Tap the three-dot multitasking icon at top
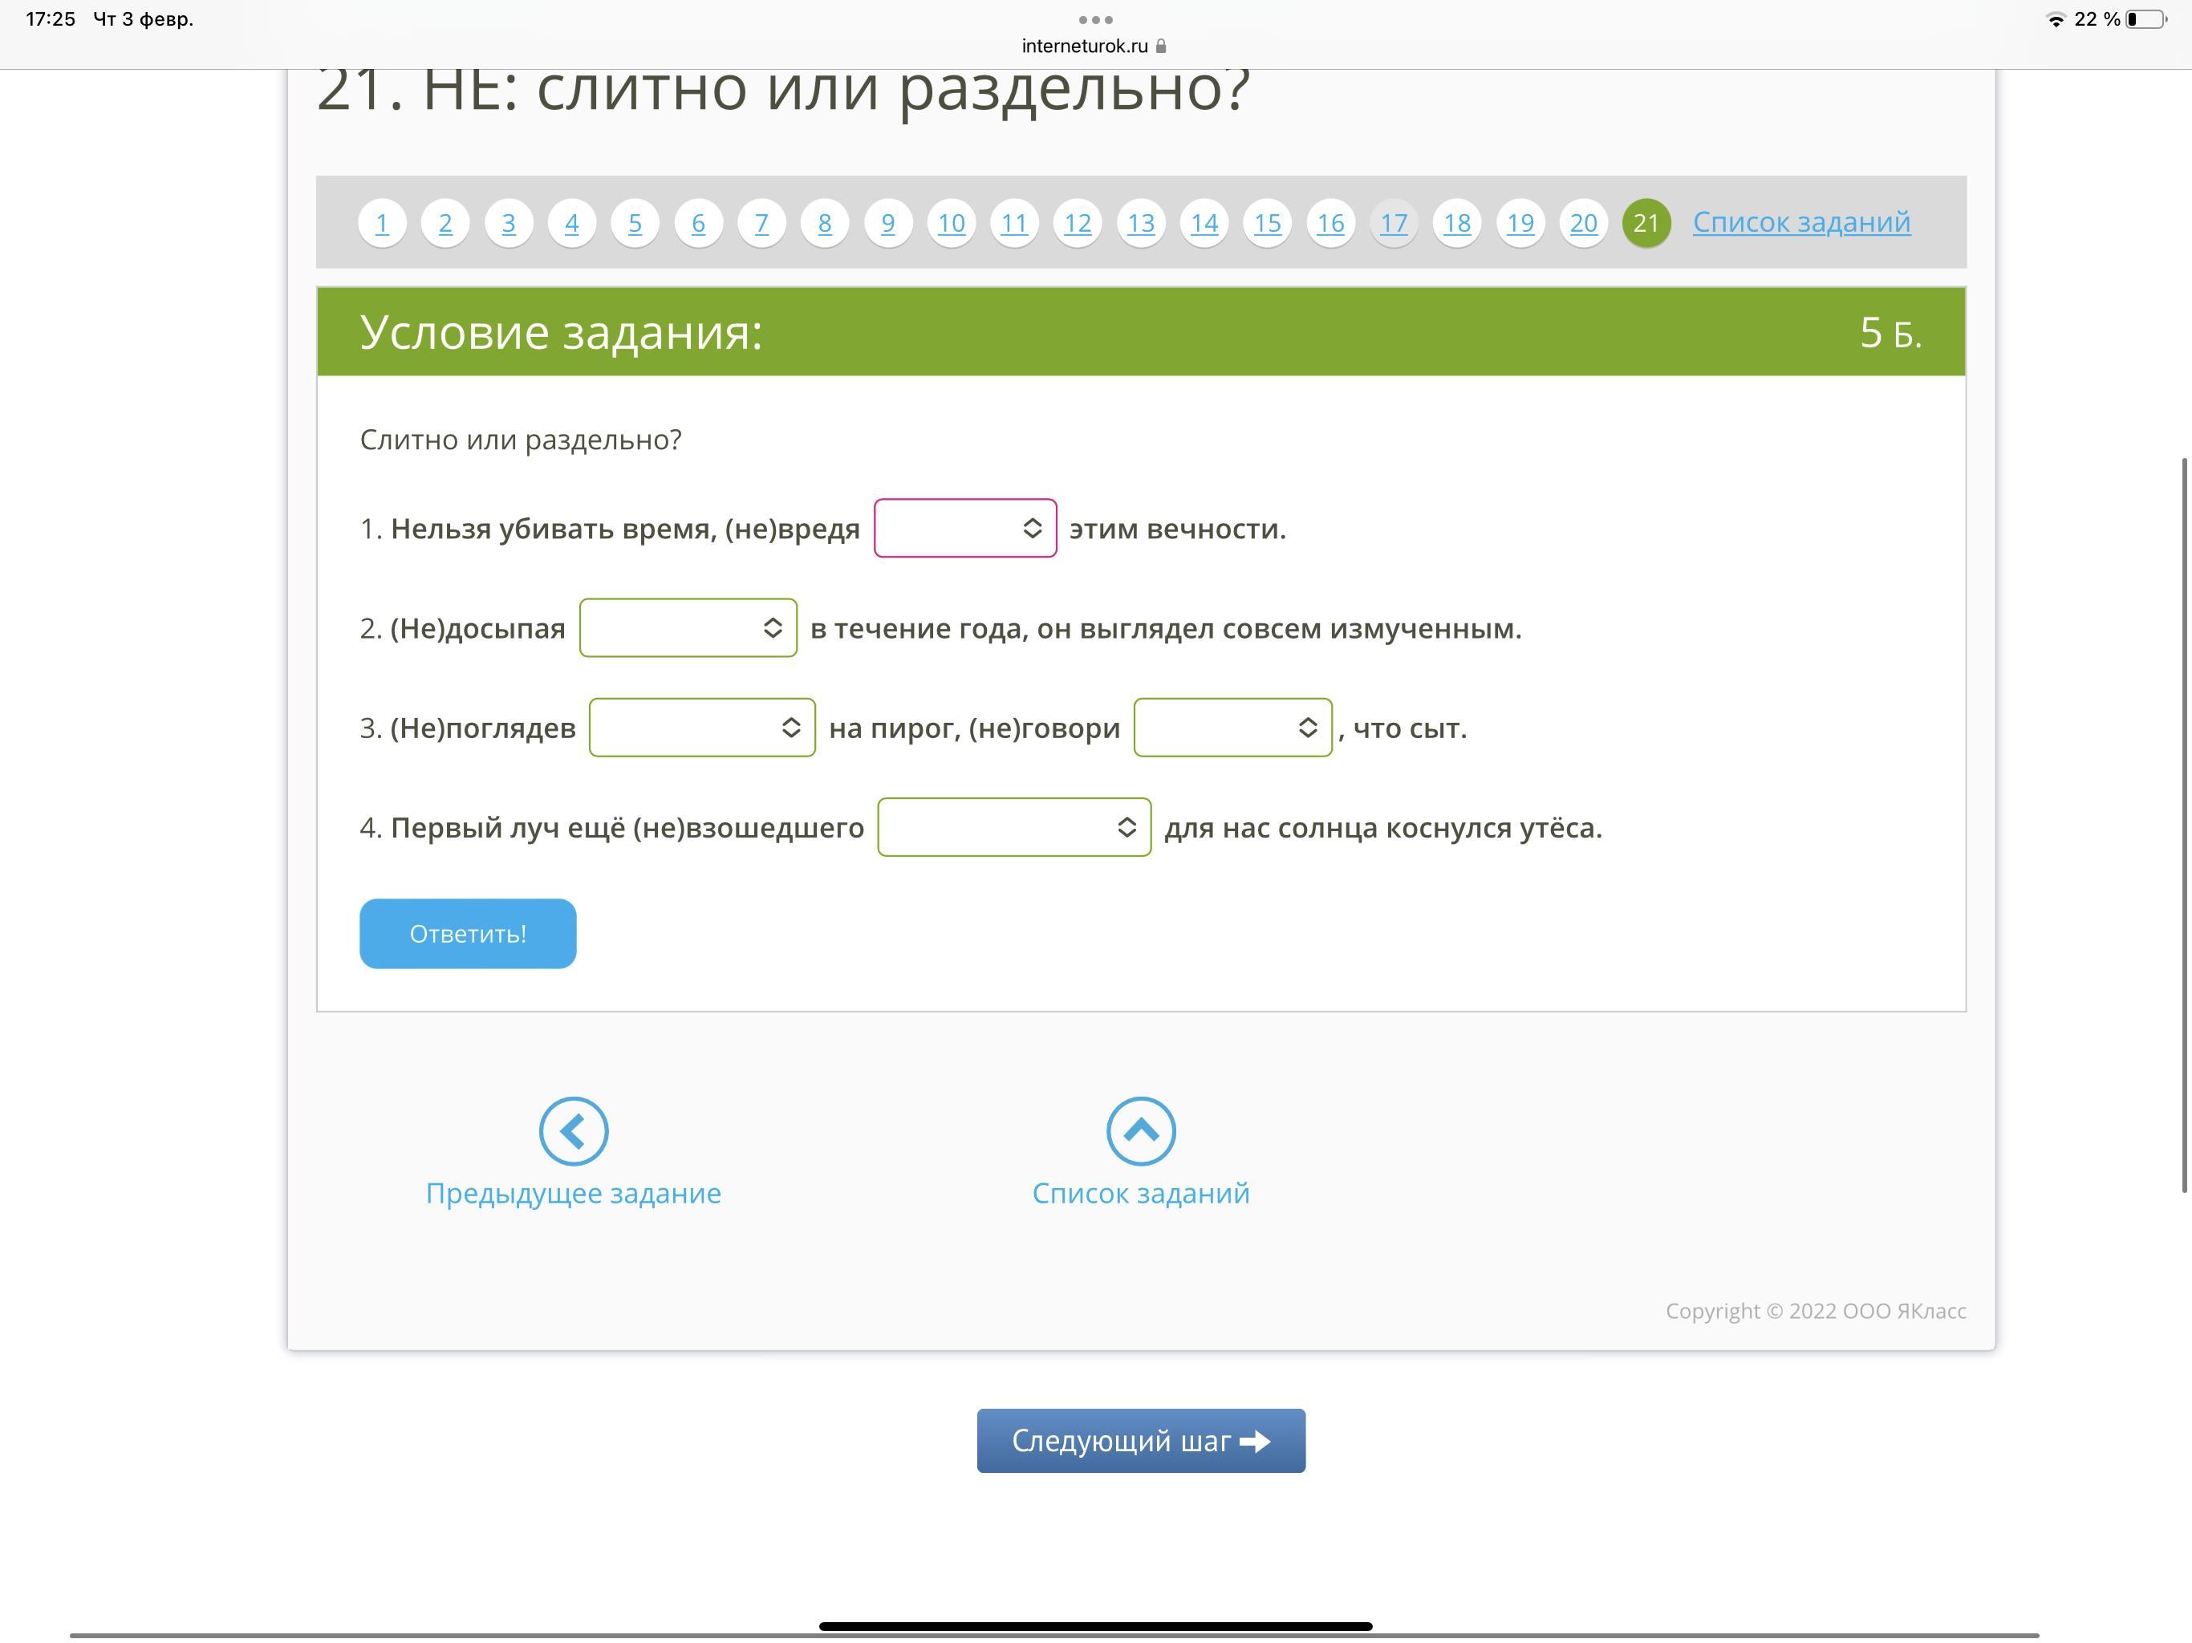The height and width of the screenshot is (1643, 2192). pyautogui.click(x=1095, y=20)
